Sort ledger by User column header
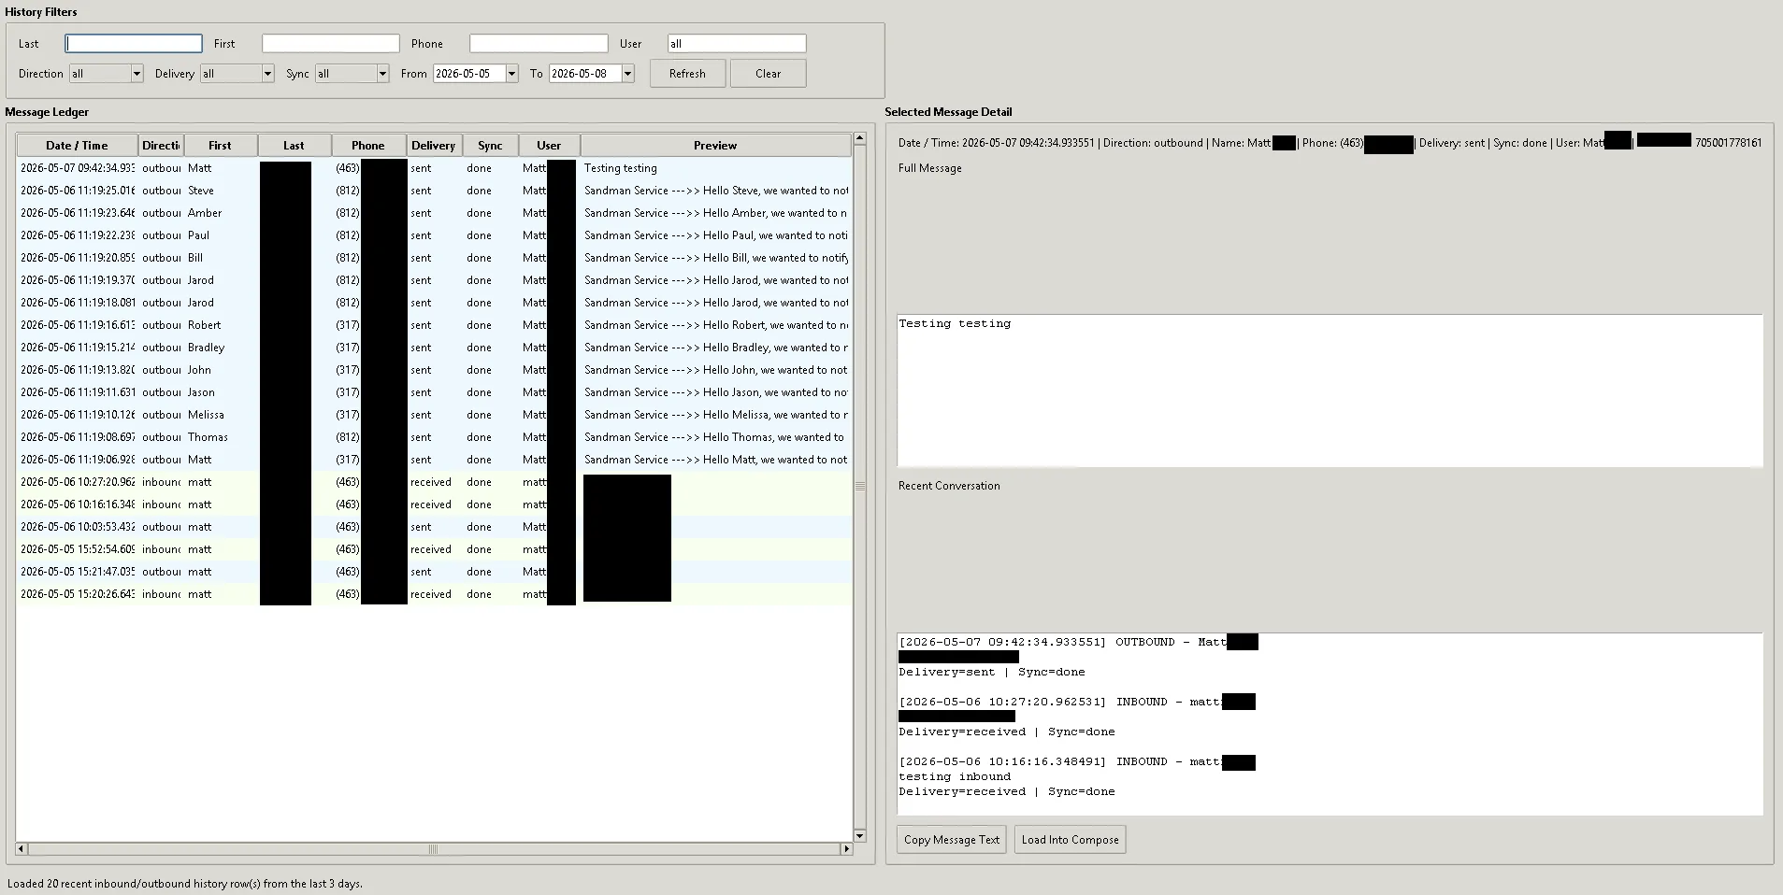Image resolution: width=1783 pixels, height=895 pixels. (x=549, y=146)
